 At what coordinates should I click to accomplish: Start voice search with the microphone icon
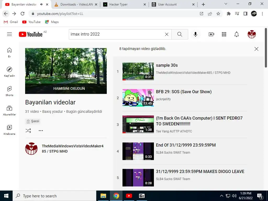click(x=195, y=34)
